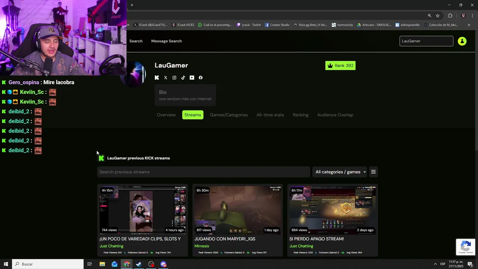Toggle list view with the hamburger icon
The width and height of the screenshot is (478, 269).
(373, 172)
